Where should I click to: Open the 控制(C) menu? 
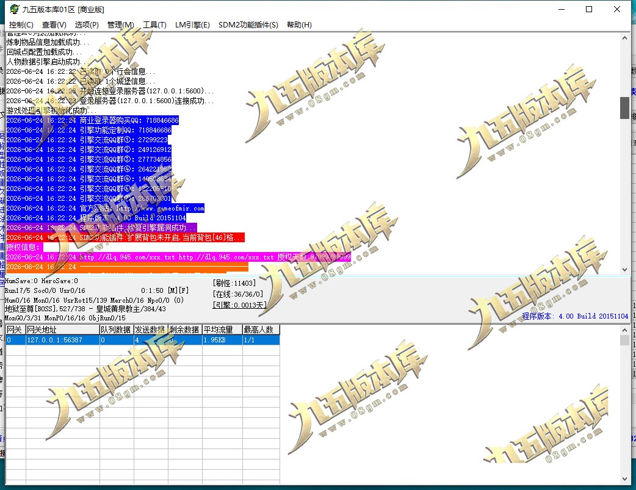(21, 25)
